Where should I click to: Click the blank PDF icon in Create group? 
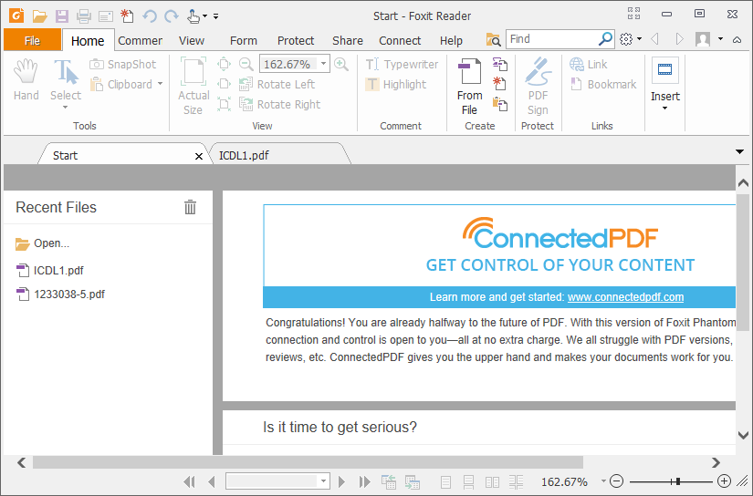coord(500,84)
